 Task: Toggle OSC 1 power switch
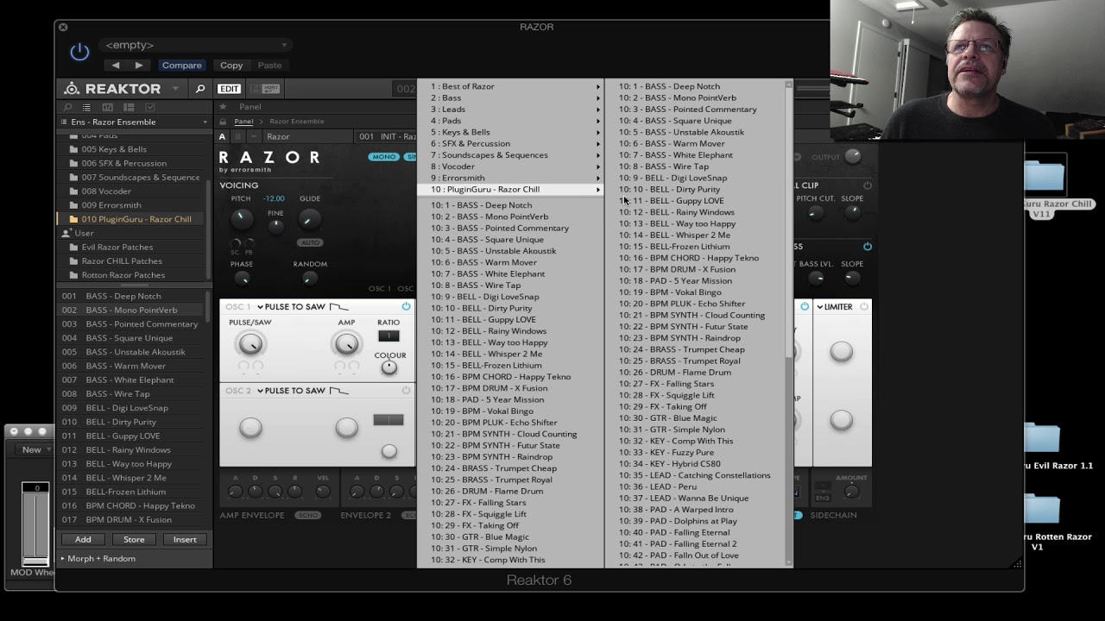(406, 306)
